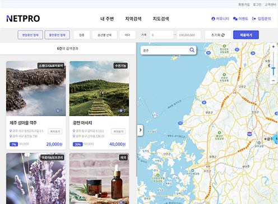Open the 옵션별 선택 dropdown
Image resolution: width=278 pixels, height=204 pixels.
(x=104, y=35)
